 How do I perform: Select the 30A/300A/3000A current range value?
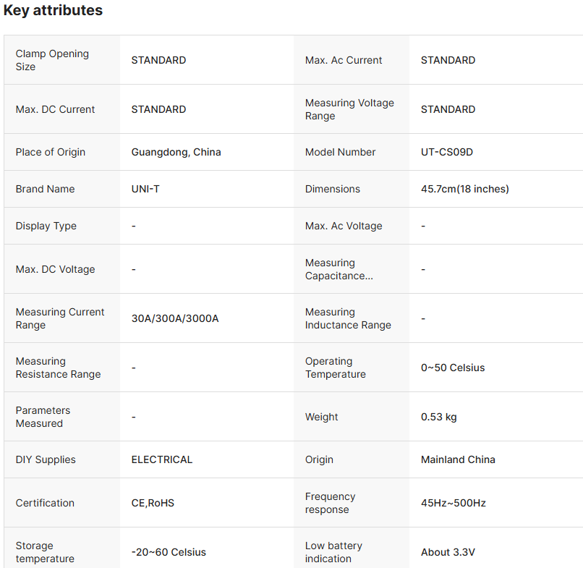174,318
